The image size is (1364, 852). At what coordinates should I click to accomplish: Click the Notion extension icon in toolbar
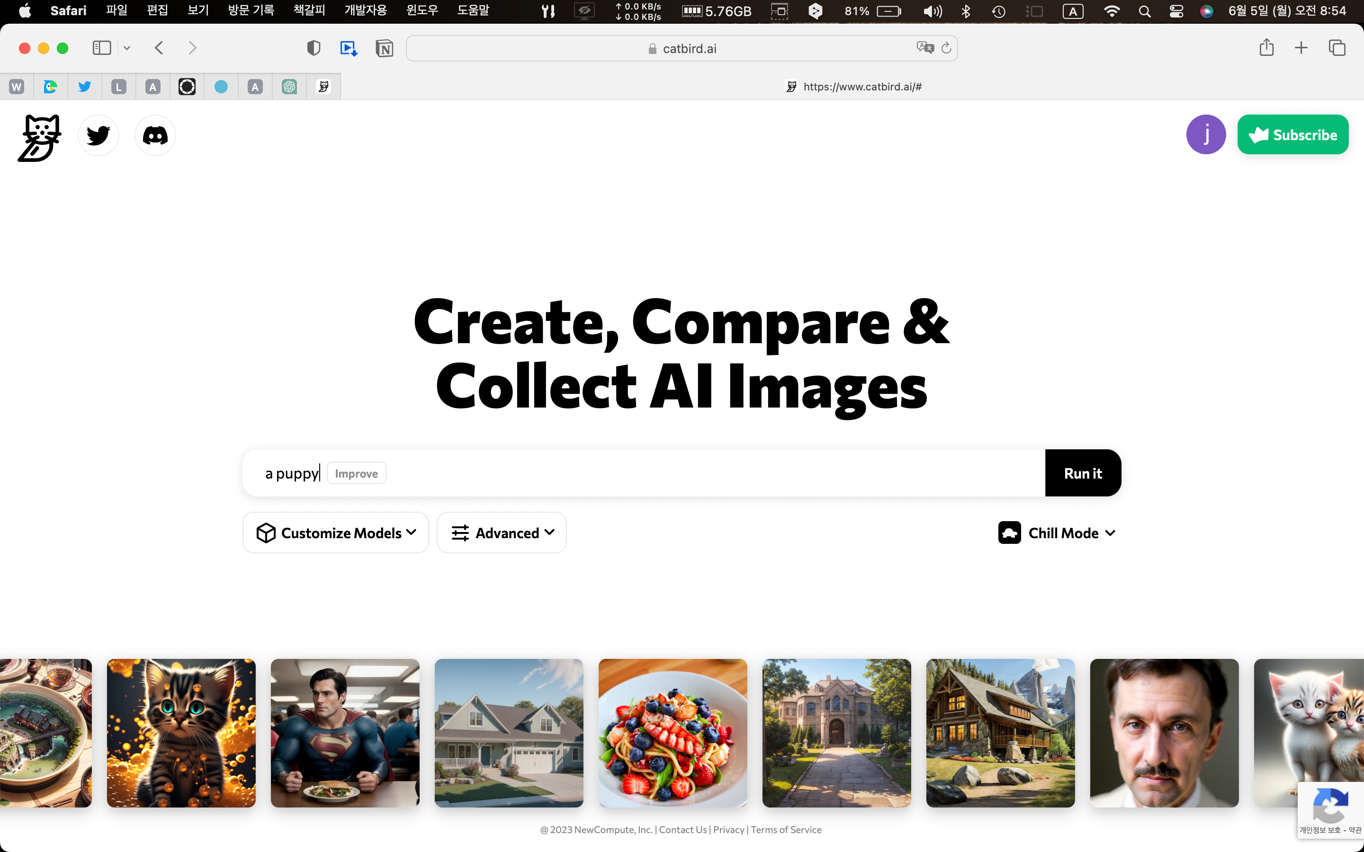pyautogui.click(x=385, y=48)
